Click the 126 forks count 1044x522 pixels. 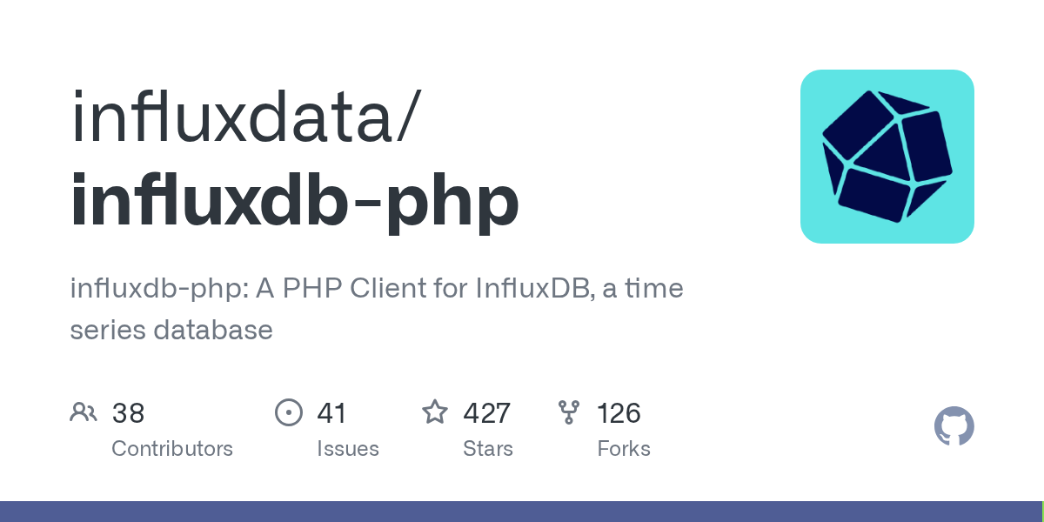(619, 413)
